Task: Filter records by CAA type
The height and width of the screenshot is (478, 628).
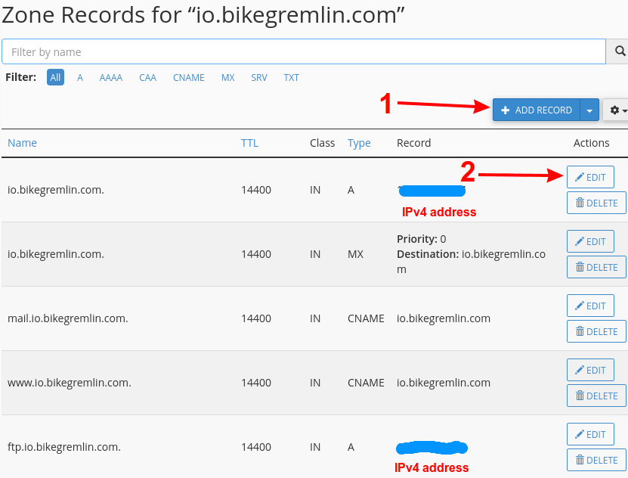Action: point(148,77)
